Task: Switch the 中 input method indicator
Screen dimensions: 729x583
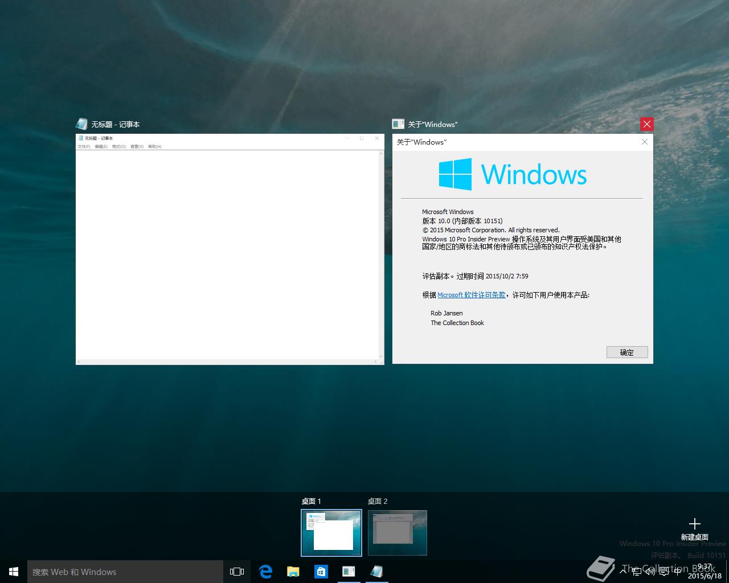Action: tap(677, 571)
